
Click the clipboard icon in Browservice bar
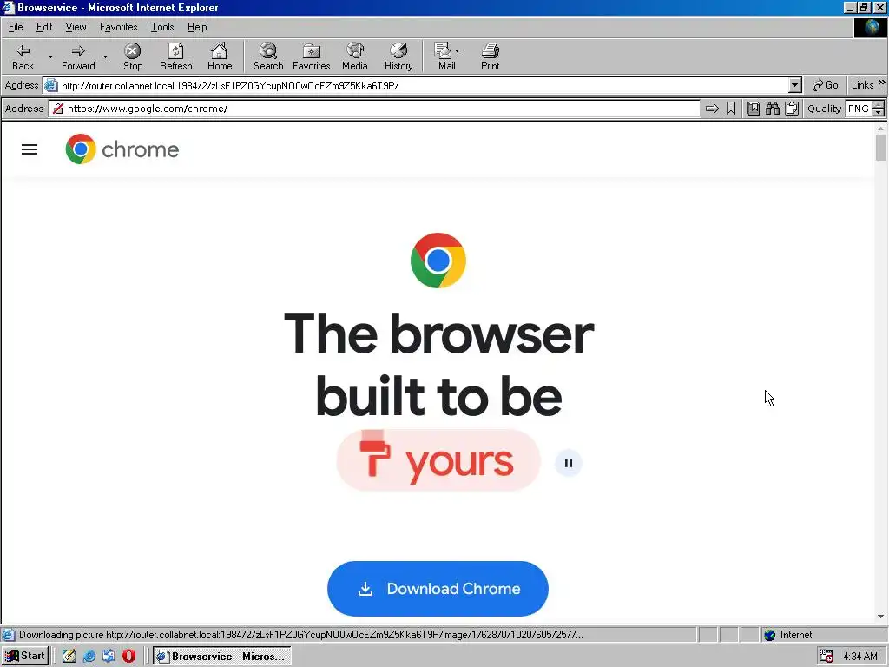(792, 109)
